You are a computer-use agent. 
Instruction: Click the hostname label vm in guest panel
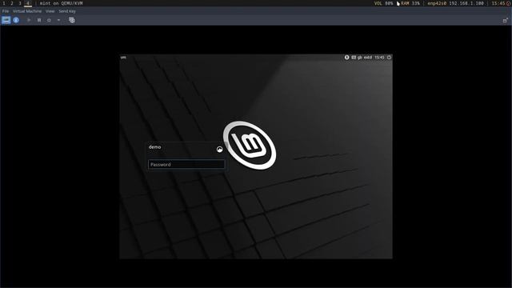click(x=123, y=57)
